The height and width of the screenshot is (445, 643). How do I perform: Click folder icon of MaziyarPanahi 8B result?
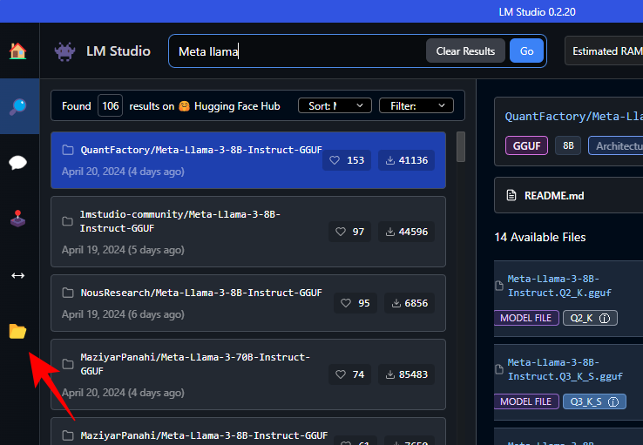click(x=68, y=435)
